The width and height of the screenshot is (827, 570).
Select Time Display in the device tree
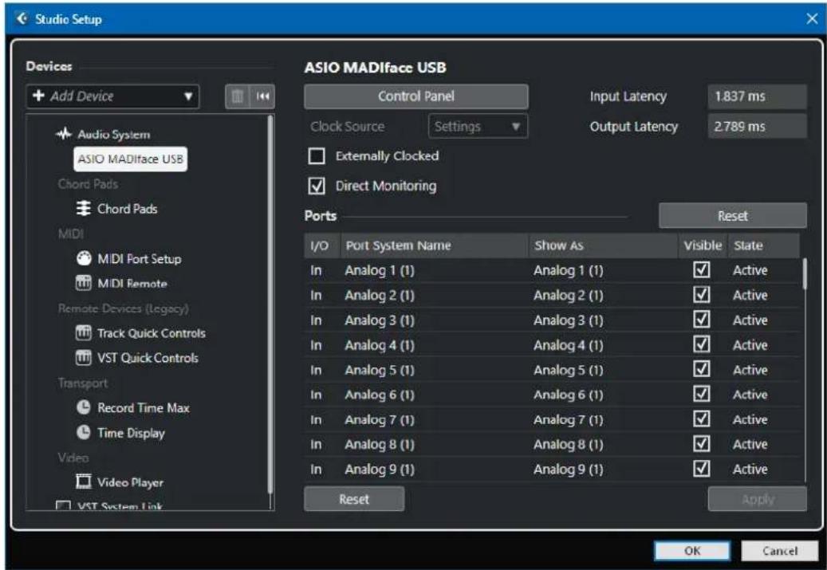coord(132,433)
